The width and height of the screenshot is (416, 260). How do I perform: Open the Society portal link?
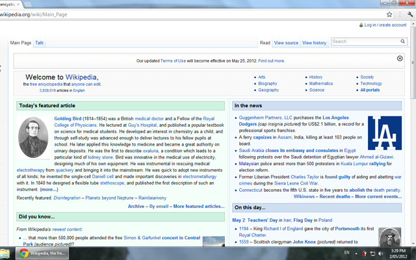click(x=367, y=77)
